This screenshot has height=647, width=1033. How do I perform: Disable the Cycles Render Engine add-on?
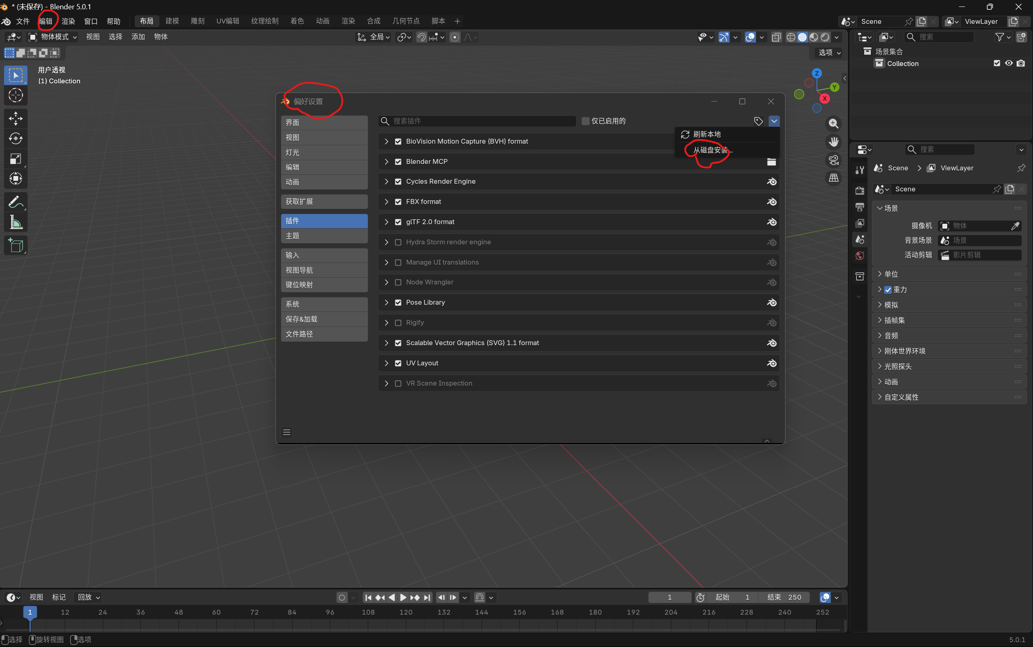[x=398, y=181]
